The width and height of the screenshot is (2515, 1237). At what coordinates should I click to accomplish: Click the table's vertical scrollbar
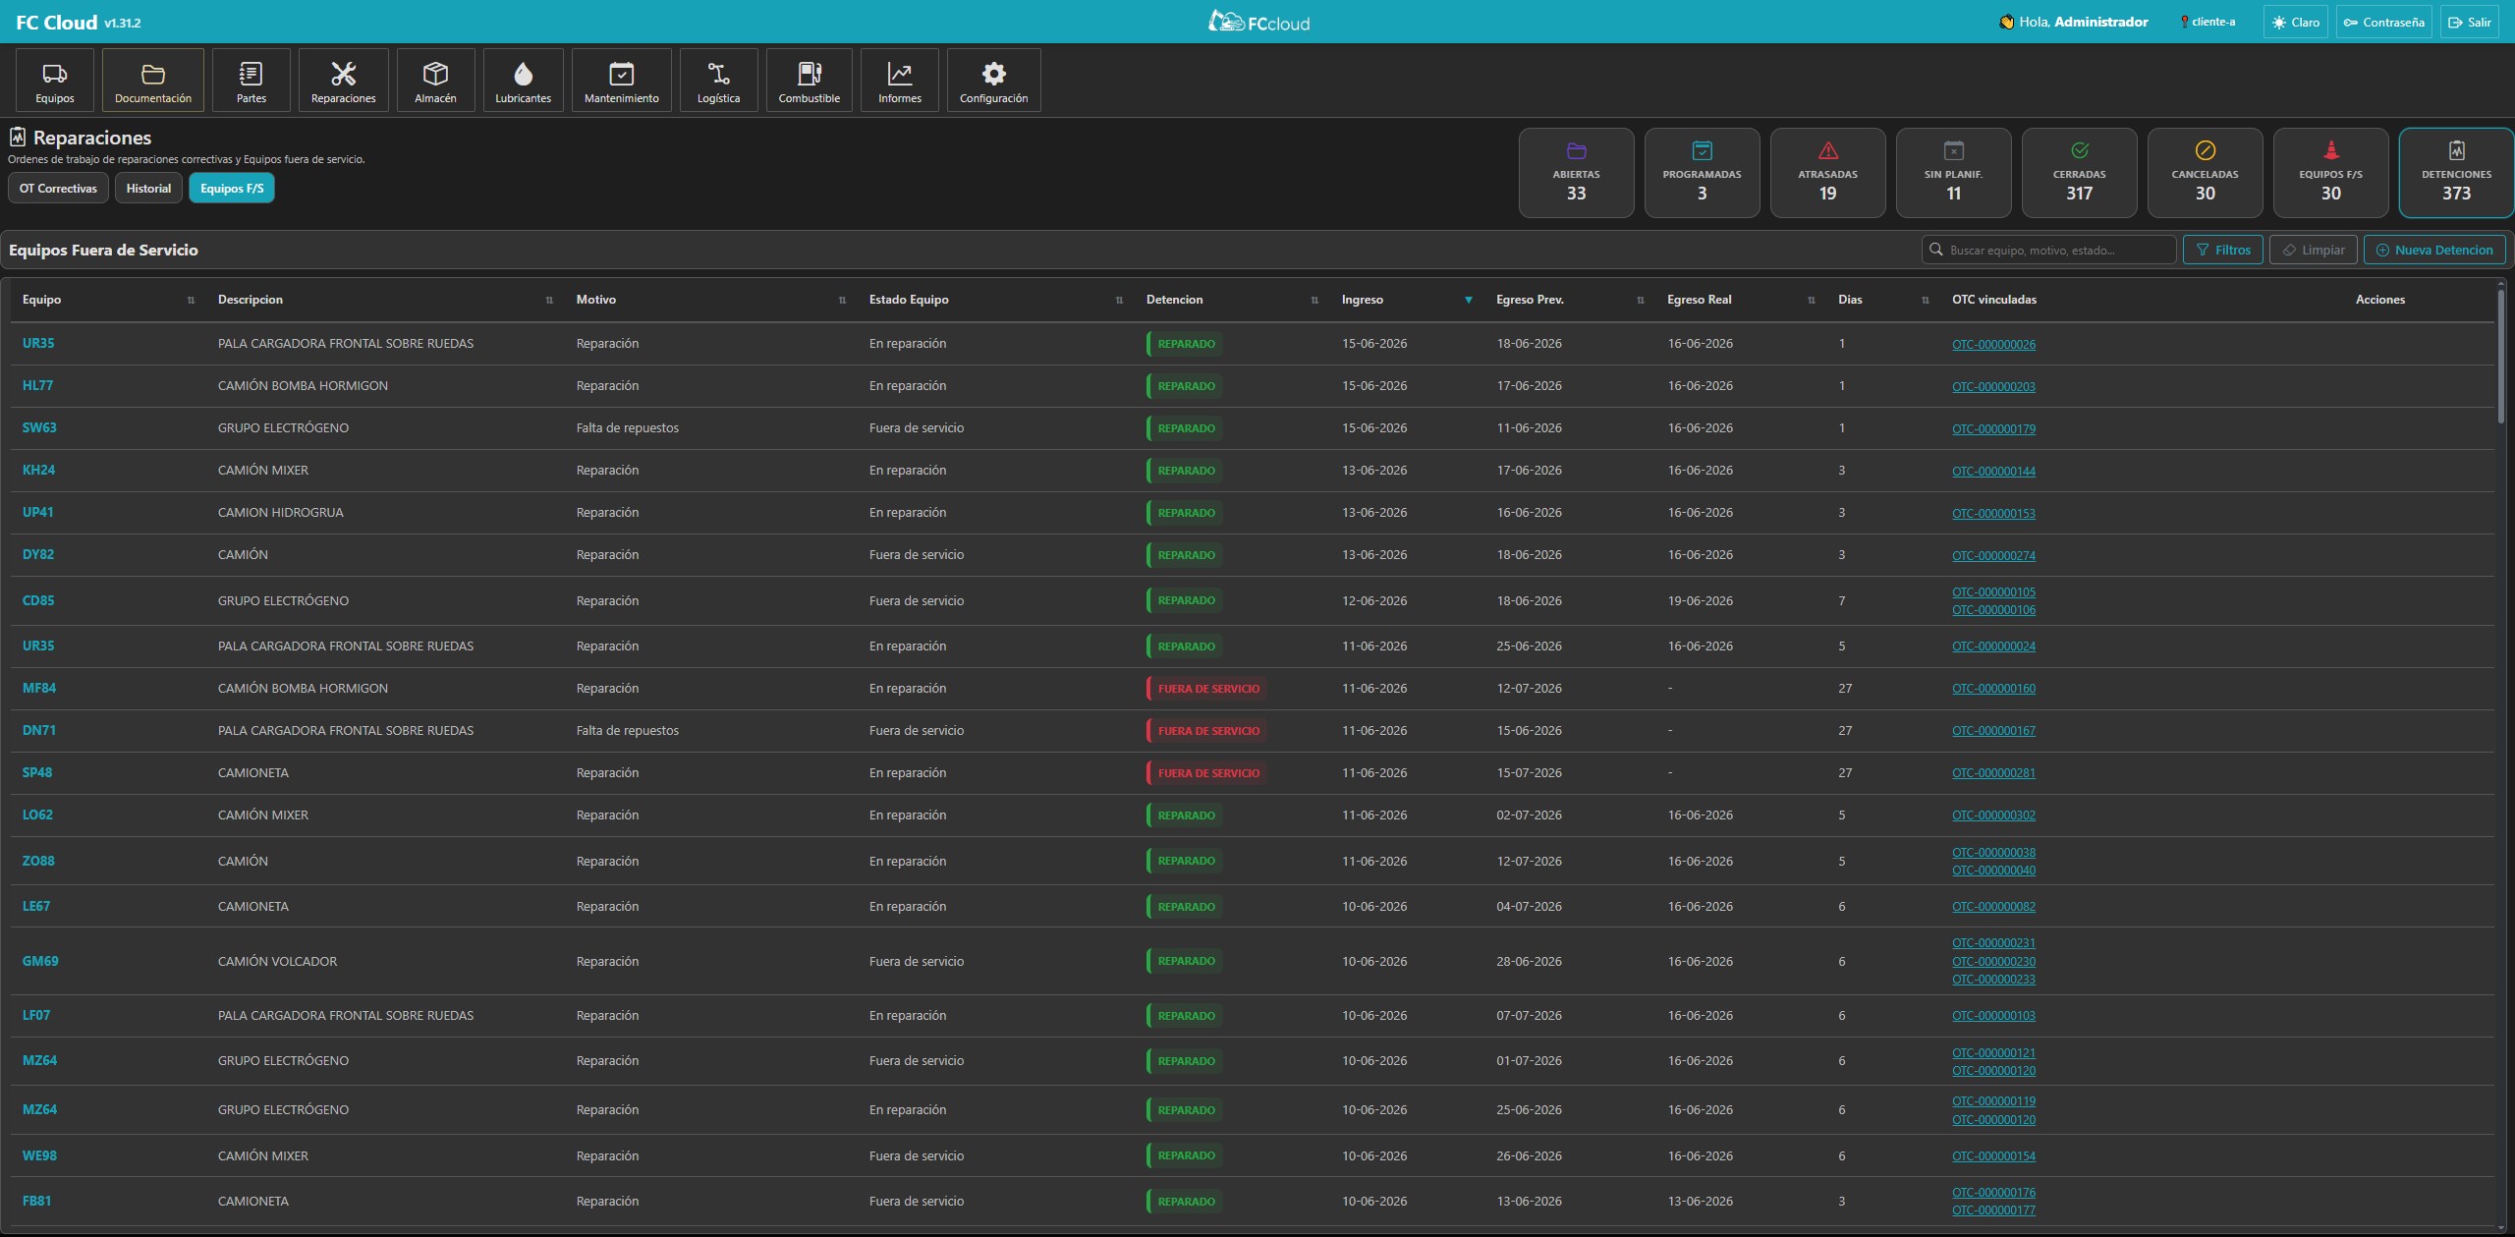click(x=2501, y=354)
